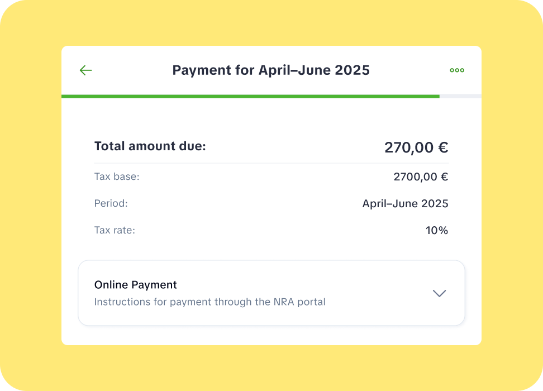This screenshot has width=543, height=391.
Task: Click the downward arrow on the payment card
Action: tap(439, 293)
